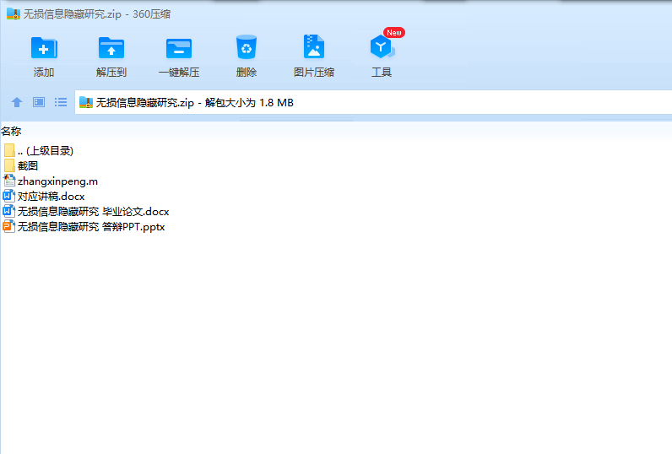The height and width of the screenshot is (454, 672).
Task: Open the 工具 (Tools) menu icon
Action: point(382,46)
